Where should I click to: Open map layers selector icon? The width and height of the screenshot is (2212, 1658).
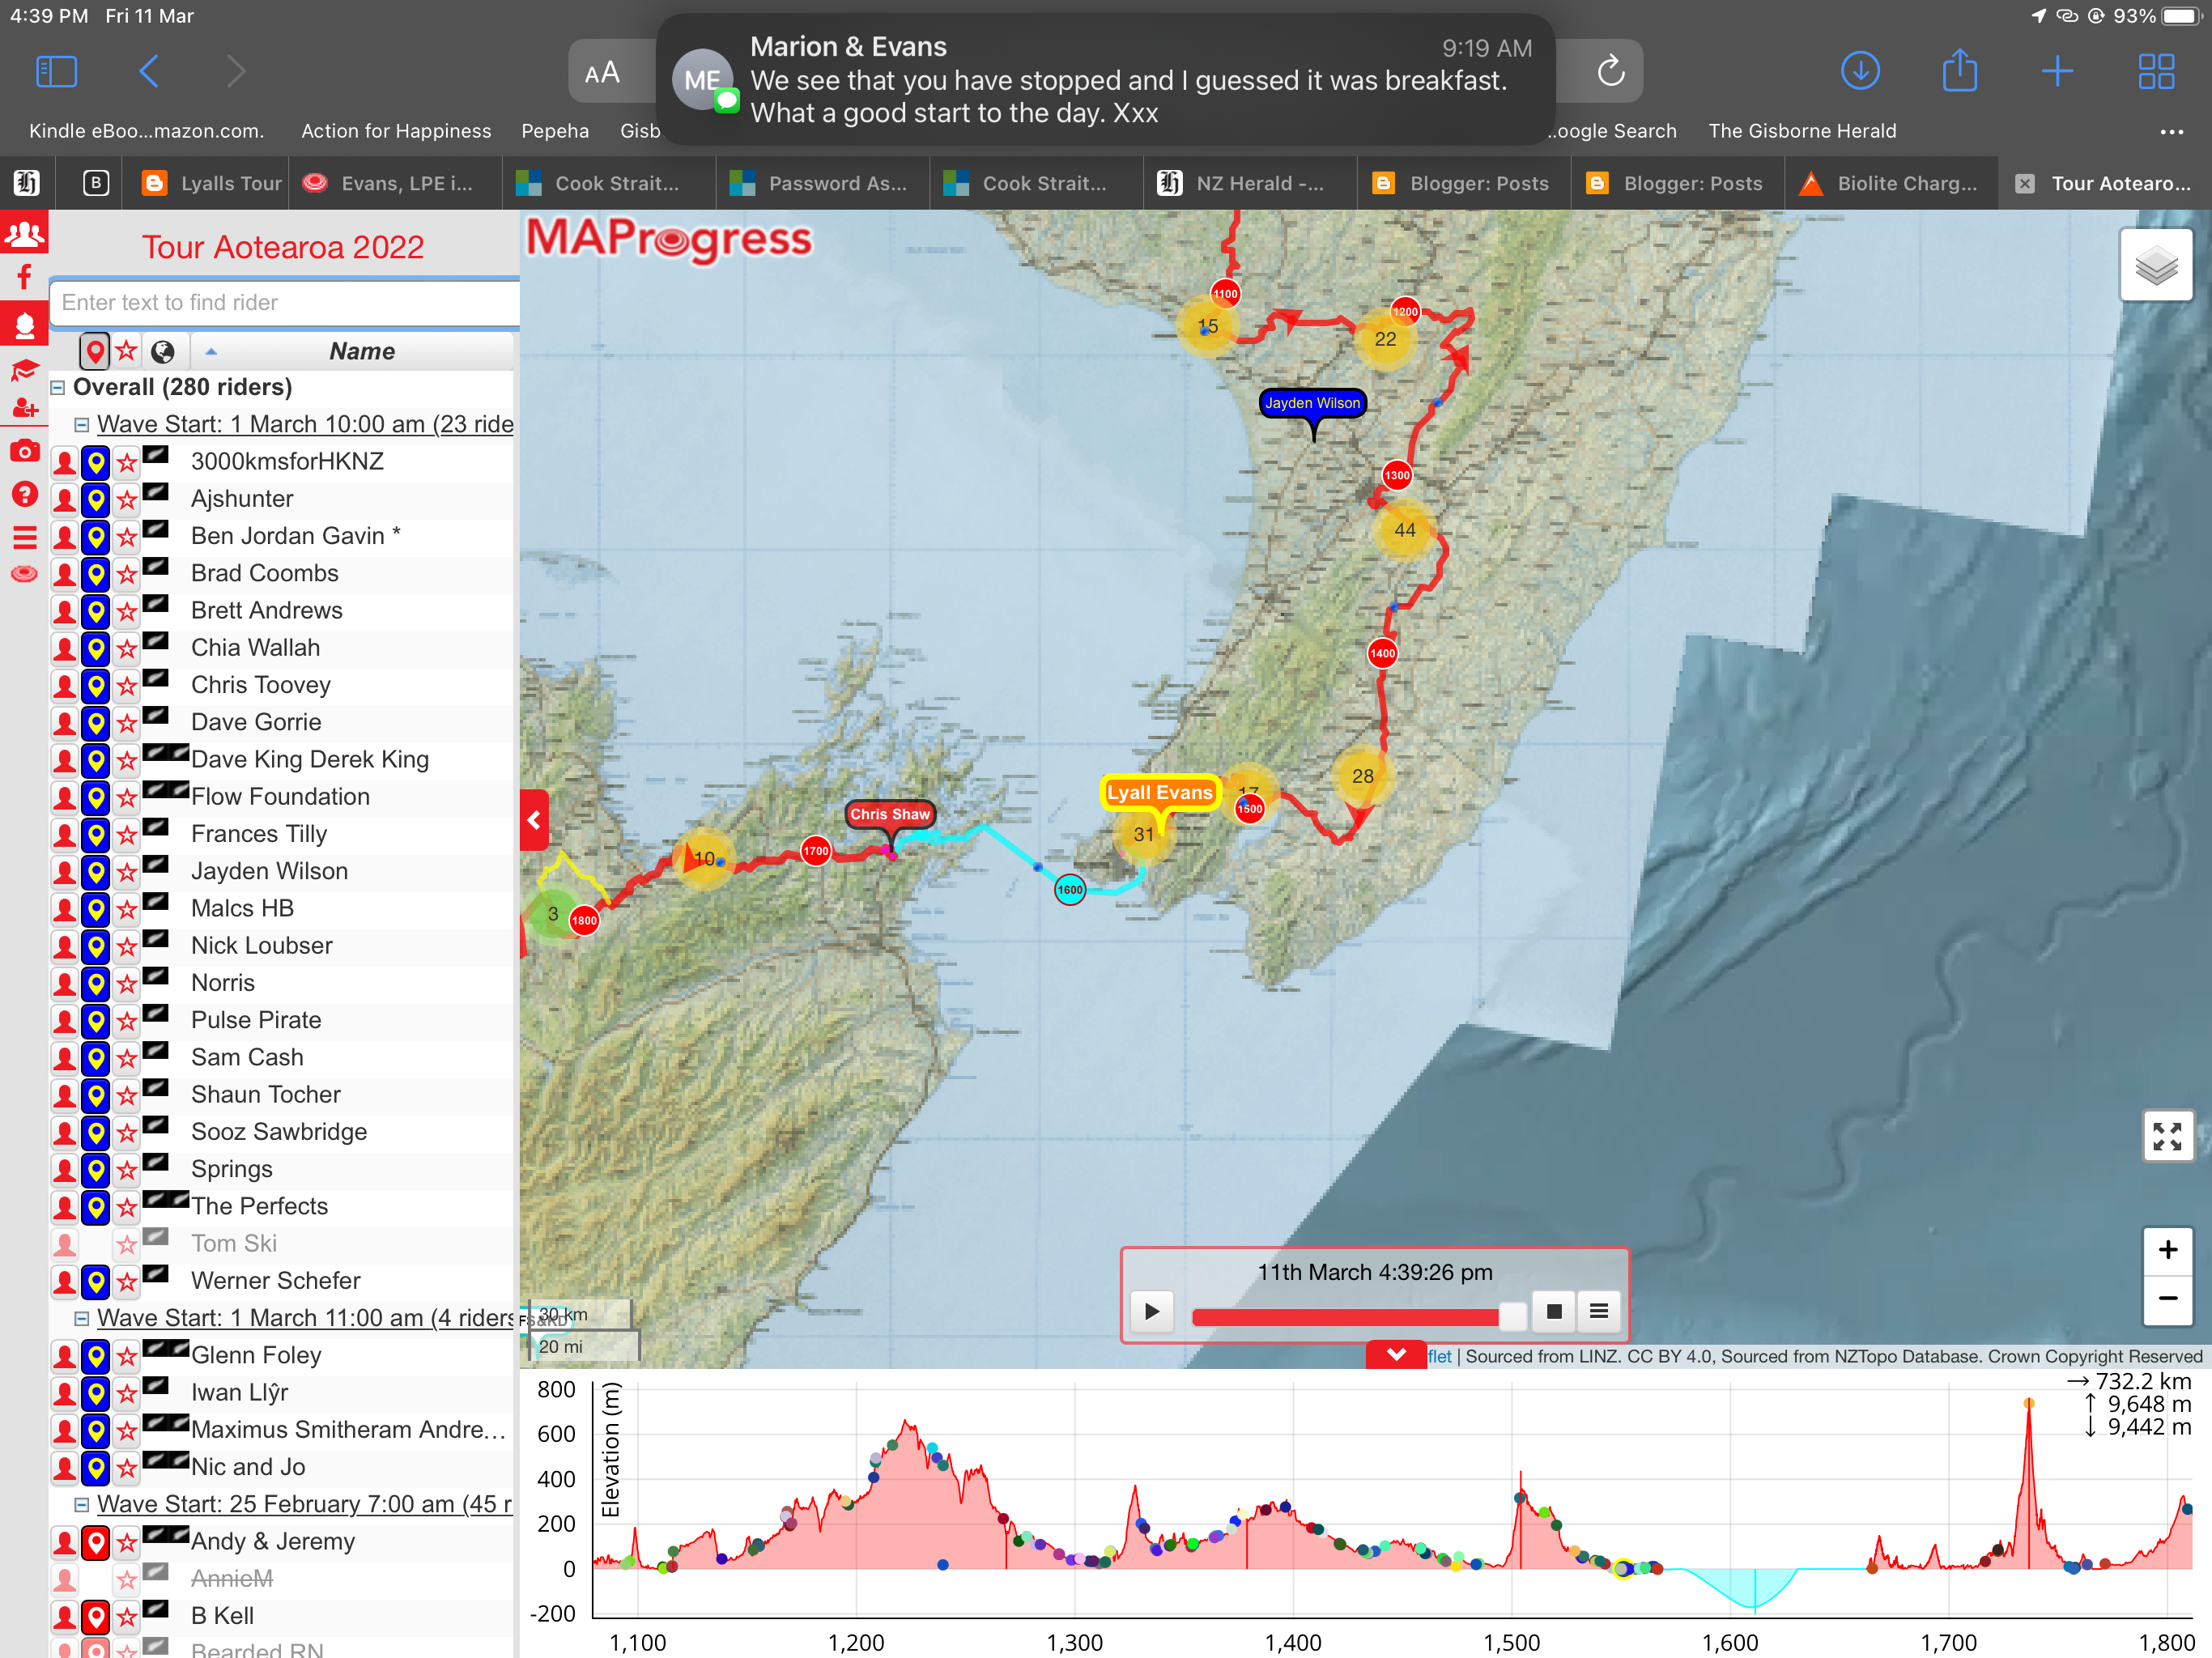tap(2156, 266)
